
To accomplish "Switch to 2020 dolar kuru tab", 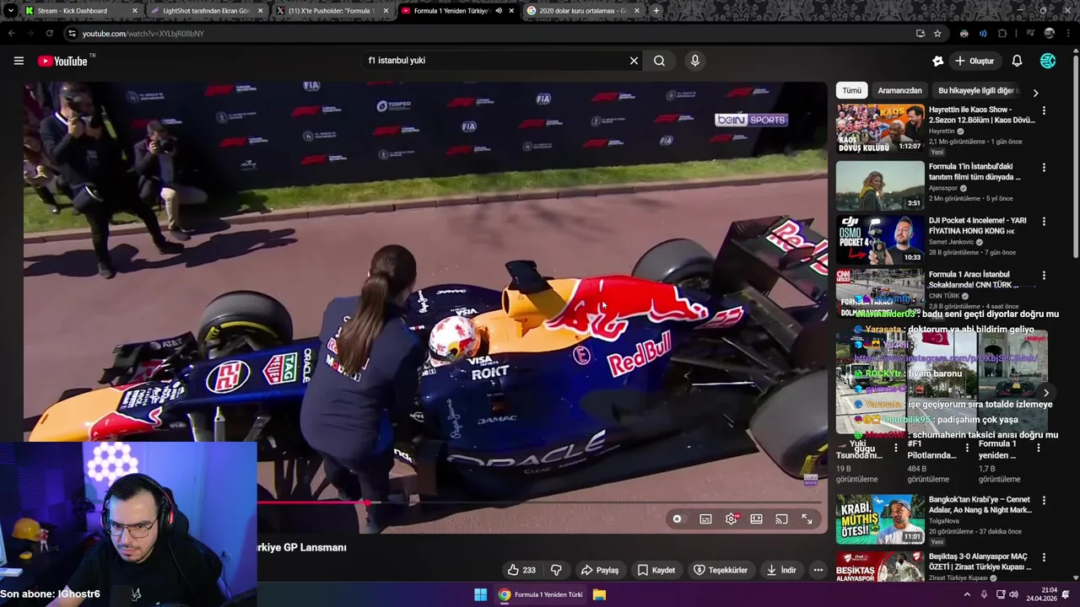I will [x=584, y=11].
